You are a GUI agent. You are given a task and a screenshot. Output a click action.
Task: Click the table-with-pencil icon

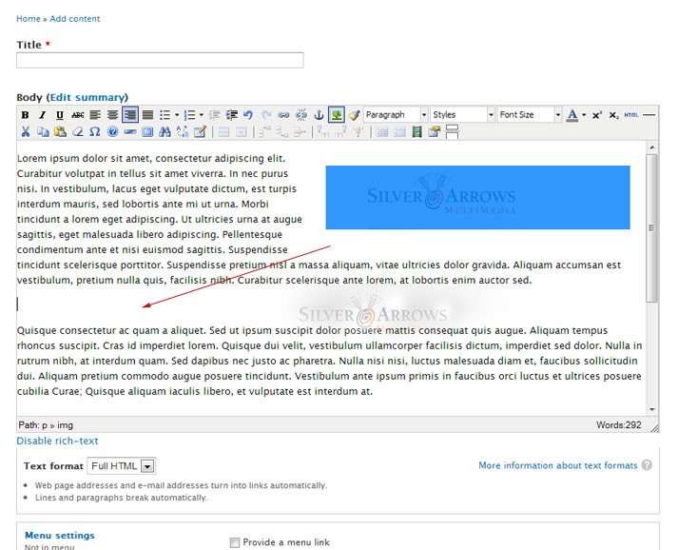tap(200, 131)
